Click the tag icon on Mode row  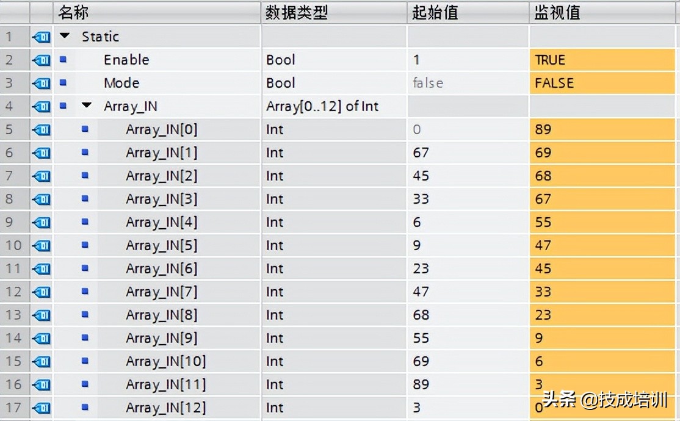[x=40, y=82]
